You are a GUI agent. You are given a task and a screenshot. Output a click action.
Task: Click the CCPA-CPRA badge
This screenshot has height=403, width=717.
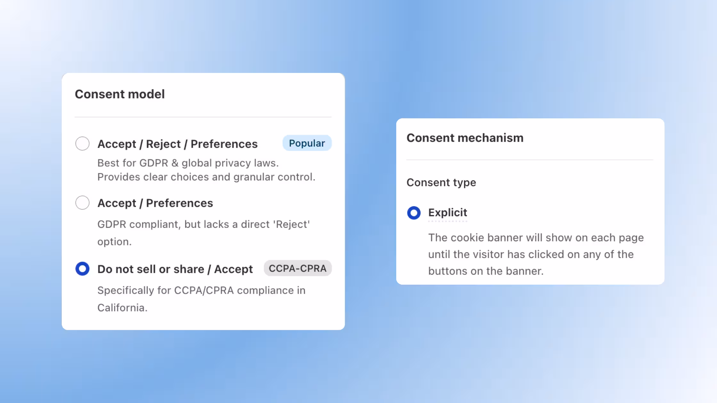pos(297,269)
